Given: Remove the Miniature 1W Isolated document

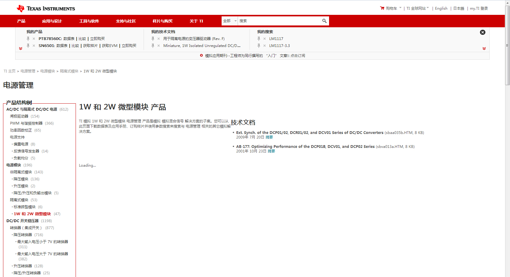Looking at the screenshot, I should pos(158,46).
